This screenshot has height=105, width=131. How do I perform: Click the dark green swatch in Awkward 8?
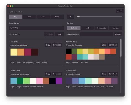click(20, 81)
